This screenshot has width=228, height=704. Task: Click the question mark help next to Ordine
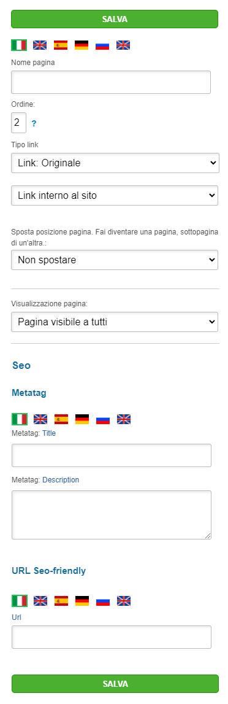(34, 123)
